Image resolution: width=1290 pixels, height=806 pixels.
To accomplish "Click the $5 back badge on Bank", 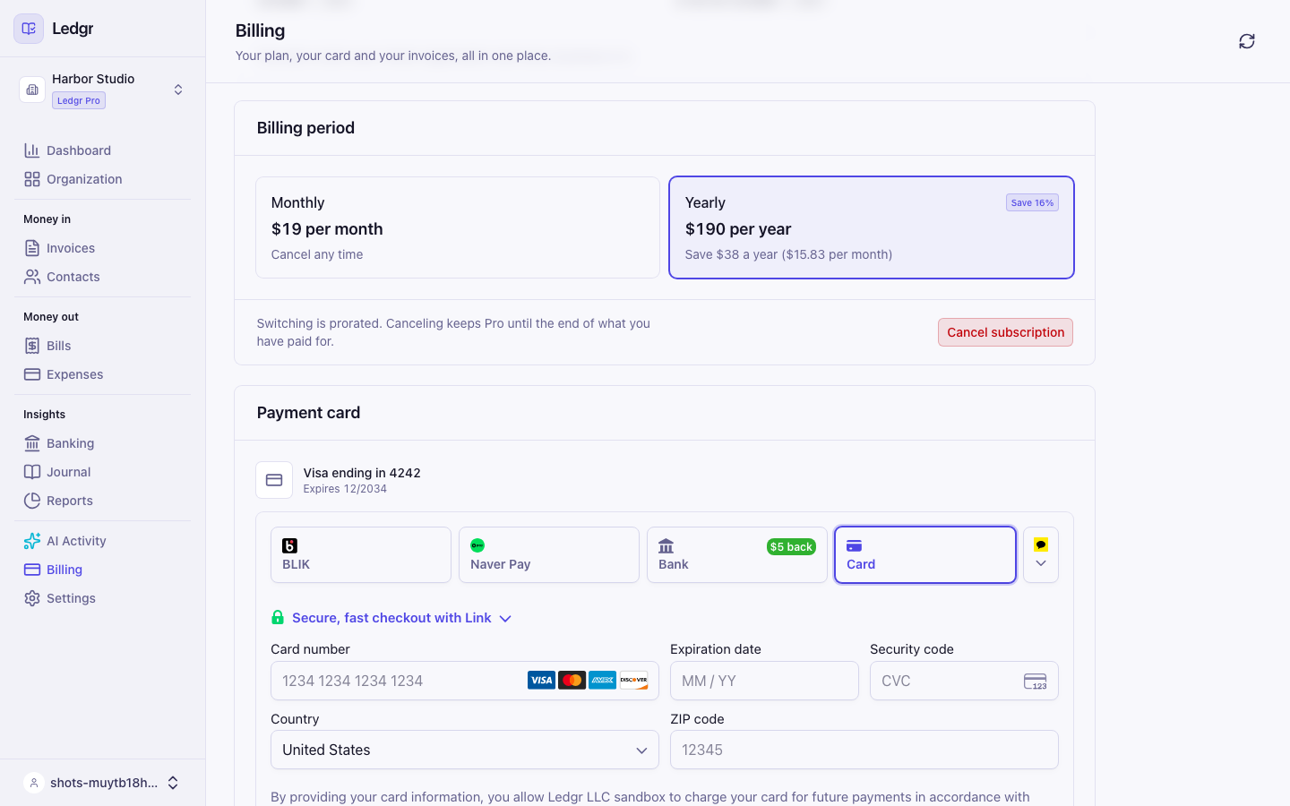I will pyautogui.click(x=791, y=547).
